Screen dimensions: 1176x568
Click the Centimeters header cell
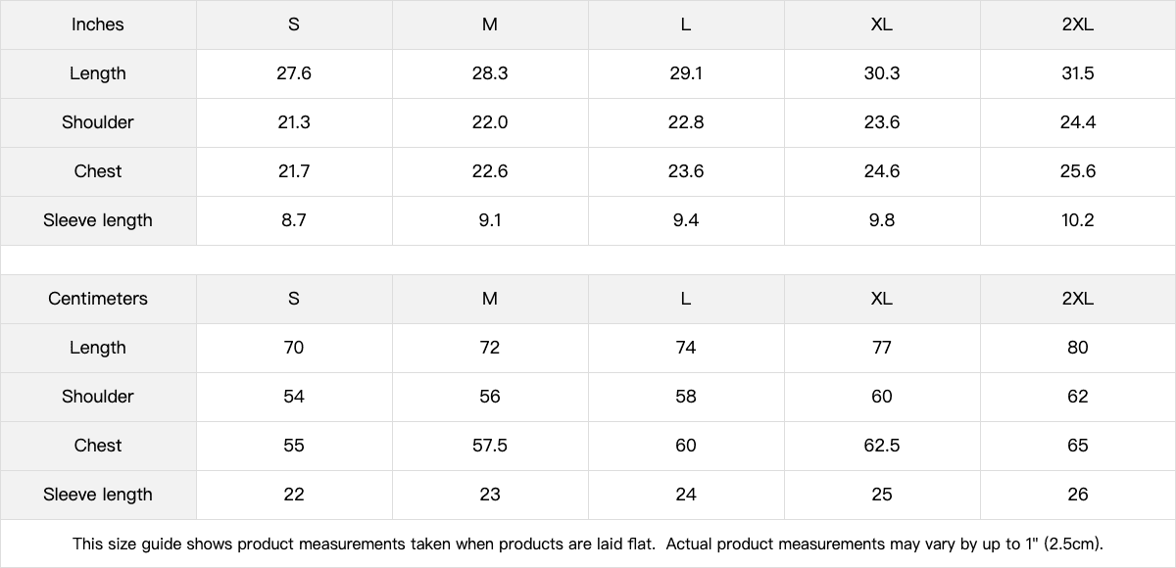point(98,299)
